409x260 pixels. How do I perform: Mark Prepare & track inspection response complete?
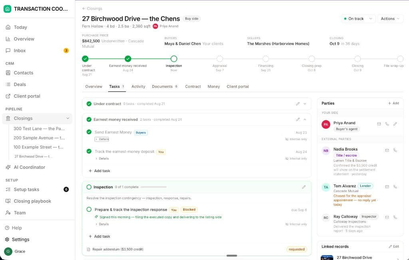click(x=89, y=209)
